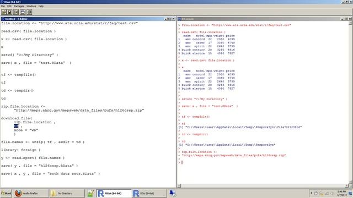Click the volume speaker tray icon
This screenshot has height=198, width=353.
pyautogui.click(x=331, y=193)
